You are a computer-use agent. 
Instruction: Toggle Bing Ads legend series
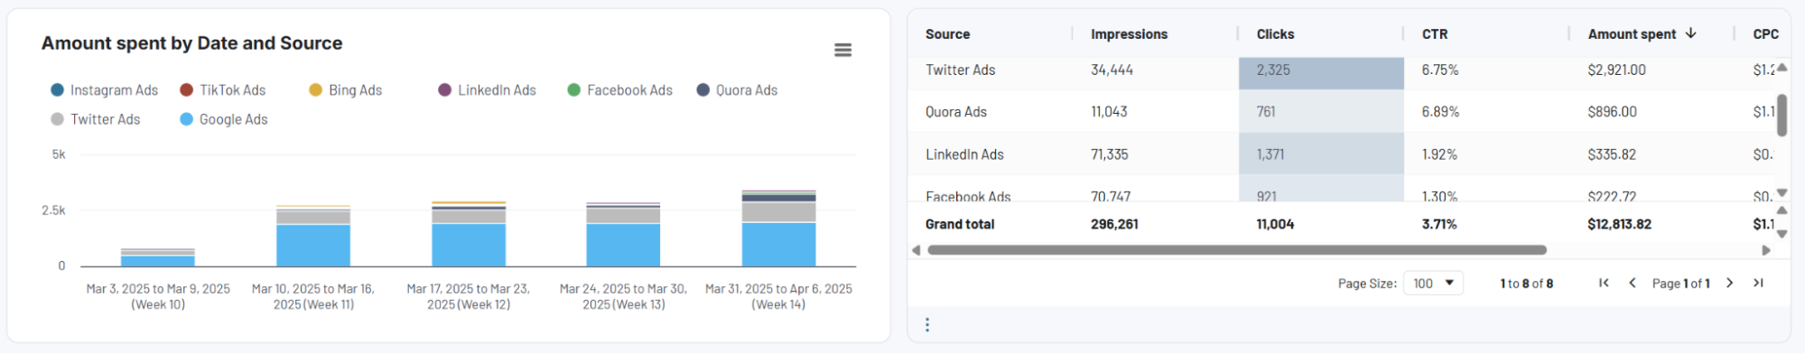(345, 90)
